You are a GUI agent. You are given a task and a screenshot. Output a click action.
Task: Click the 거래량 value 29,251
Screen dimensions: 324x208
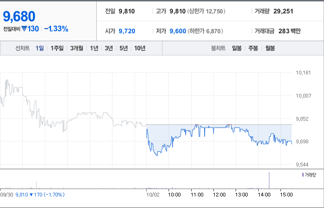click(283, 11)
